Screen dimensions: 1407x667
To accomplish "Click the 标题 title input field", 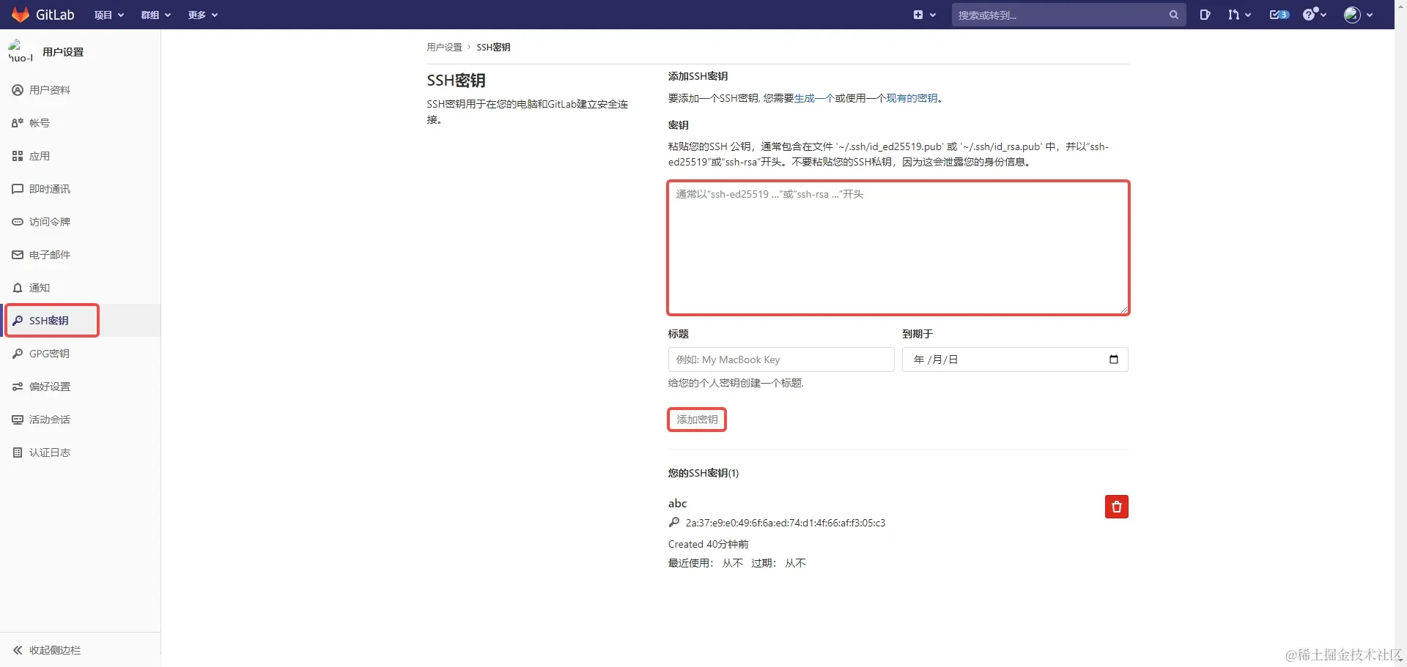I will point(781,359).
